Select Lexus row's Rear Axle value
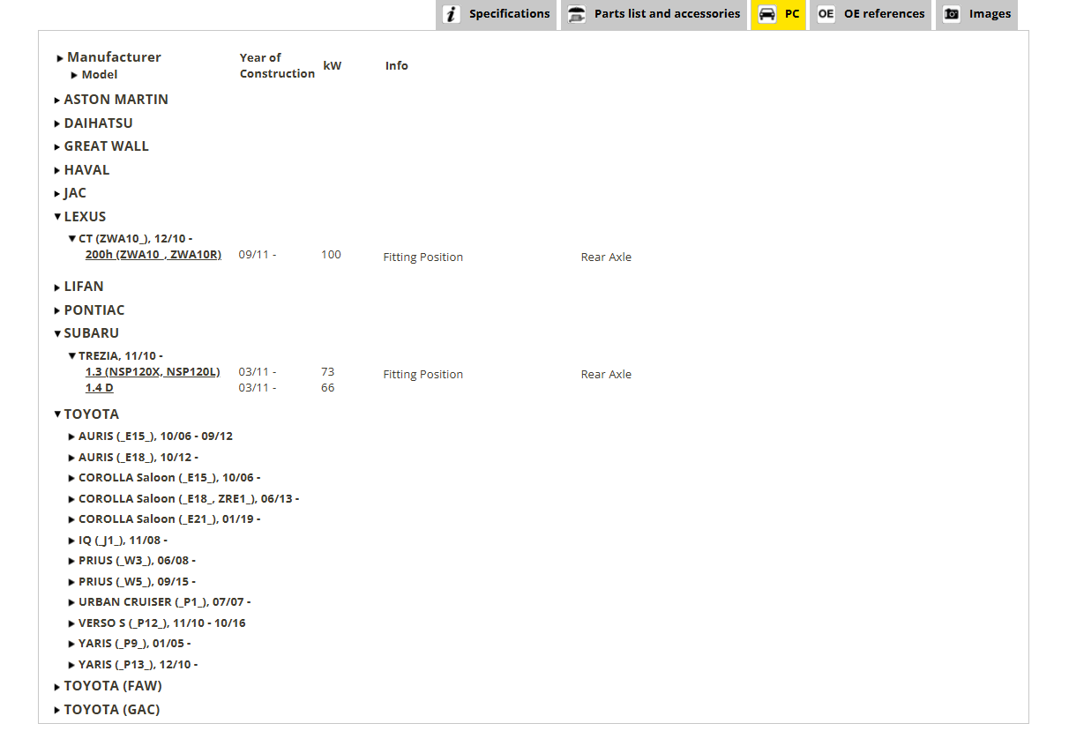 click(x=606, y=257)
